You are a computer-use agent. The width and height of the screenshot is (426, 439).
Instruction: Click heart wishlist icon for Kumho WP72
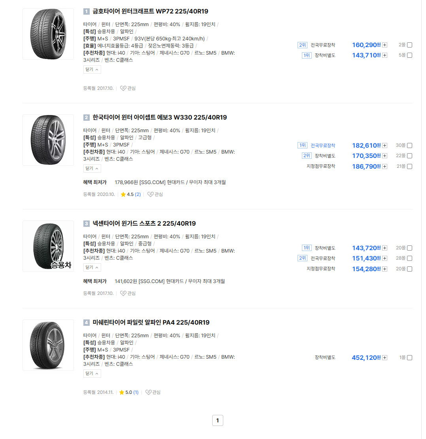(x=123, y=88)
